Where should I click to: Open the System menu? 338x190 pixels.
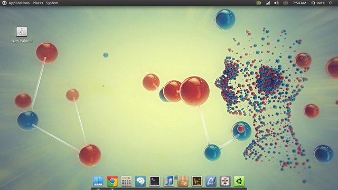tap(52, 3)
